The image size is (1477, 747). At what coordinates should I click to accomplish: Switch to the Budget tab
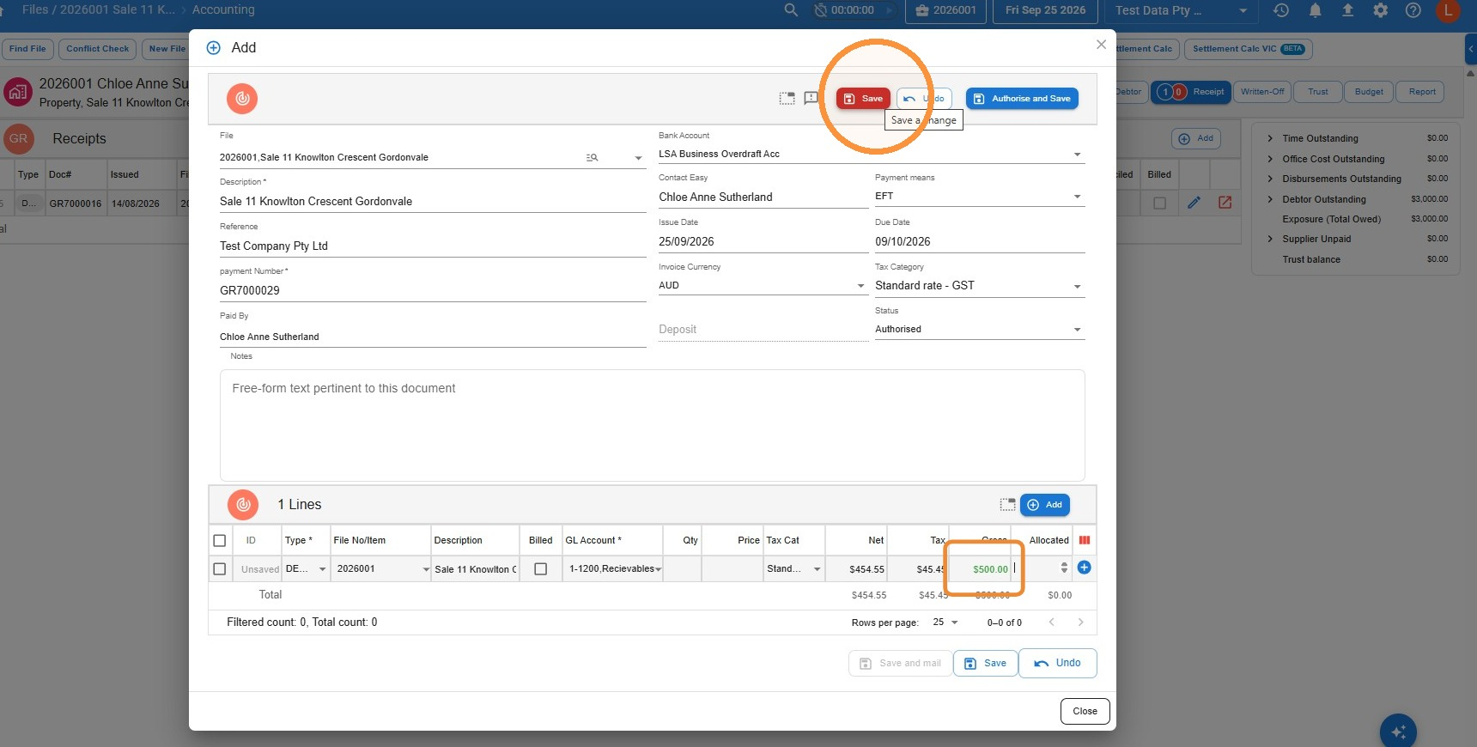point(1369,92)
